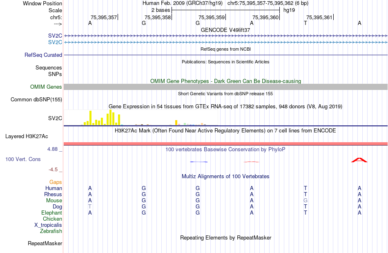Click the gray OMIM Genes bar
The image size is (388, 253).
click(225, 87)
